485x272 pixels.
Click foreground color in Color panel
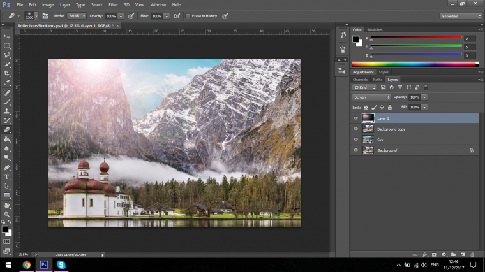pos(355,39)
